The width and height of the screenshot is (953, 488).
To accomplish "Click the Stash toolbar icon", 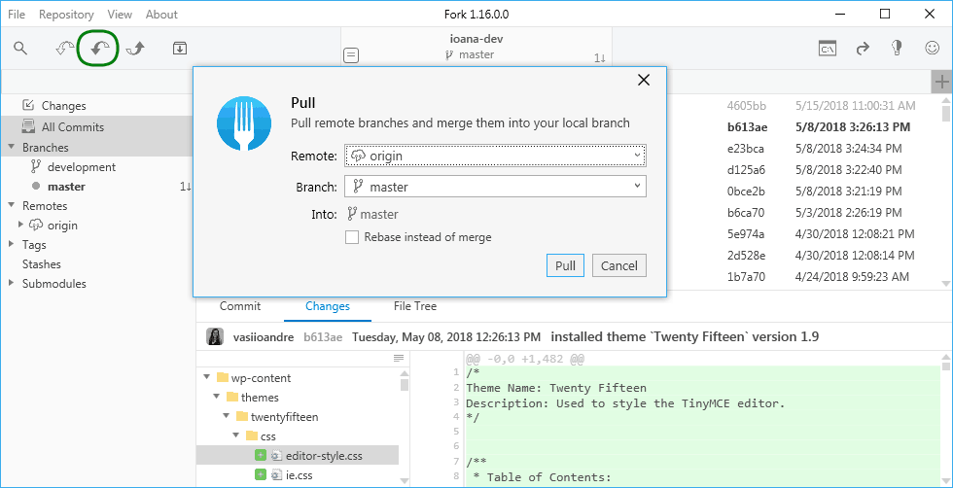I will click(x=179, y=48).
